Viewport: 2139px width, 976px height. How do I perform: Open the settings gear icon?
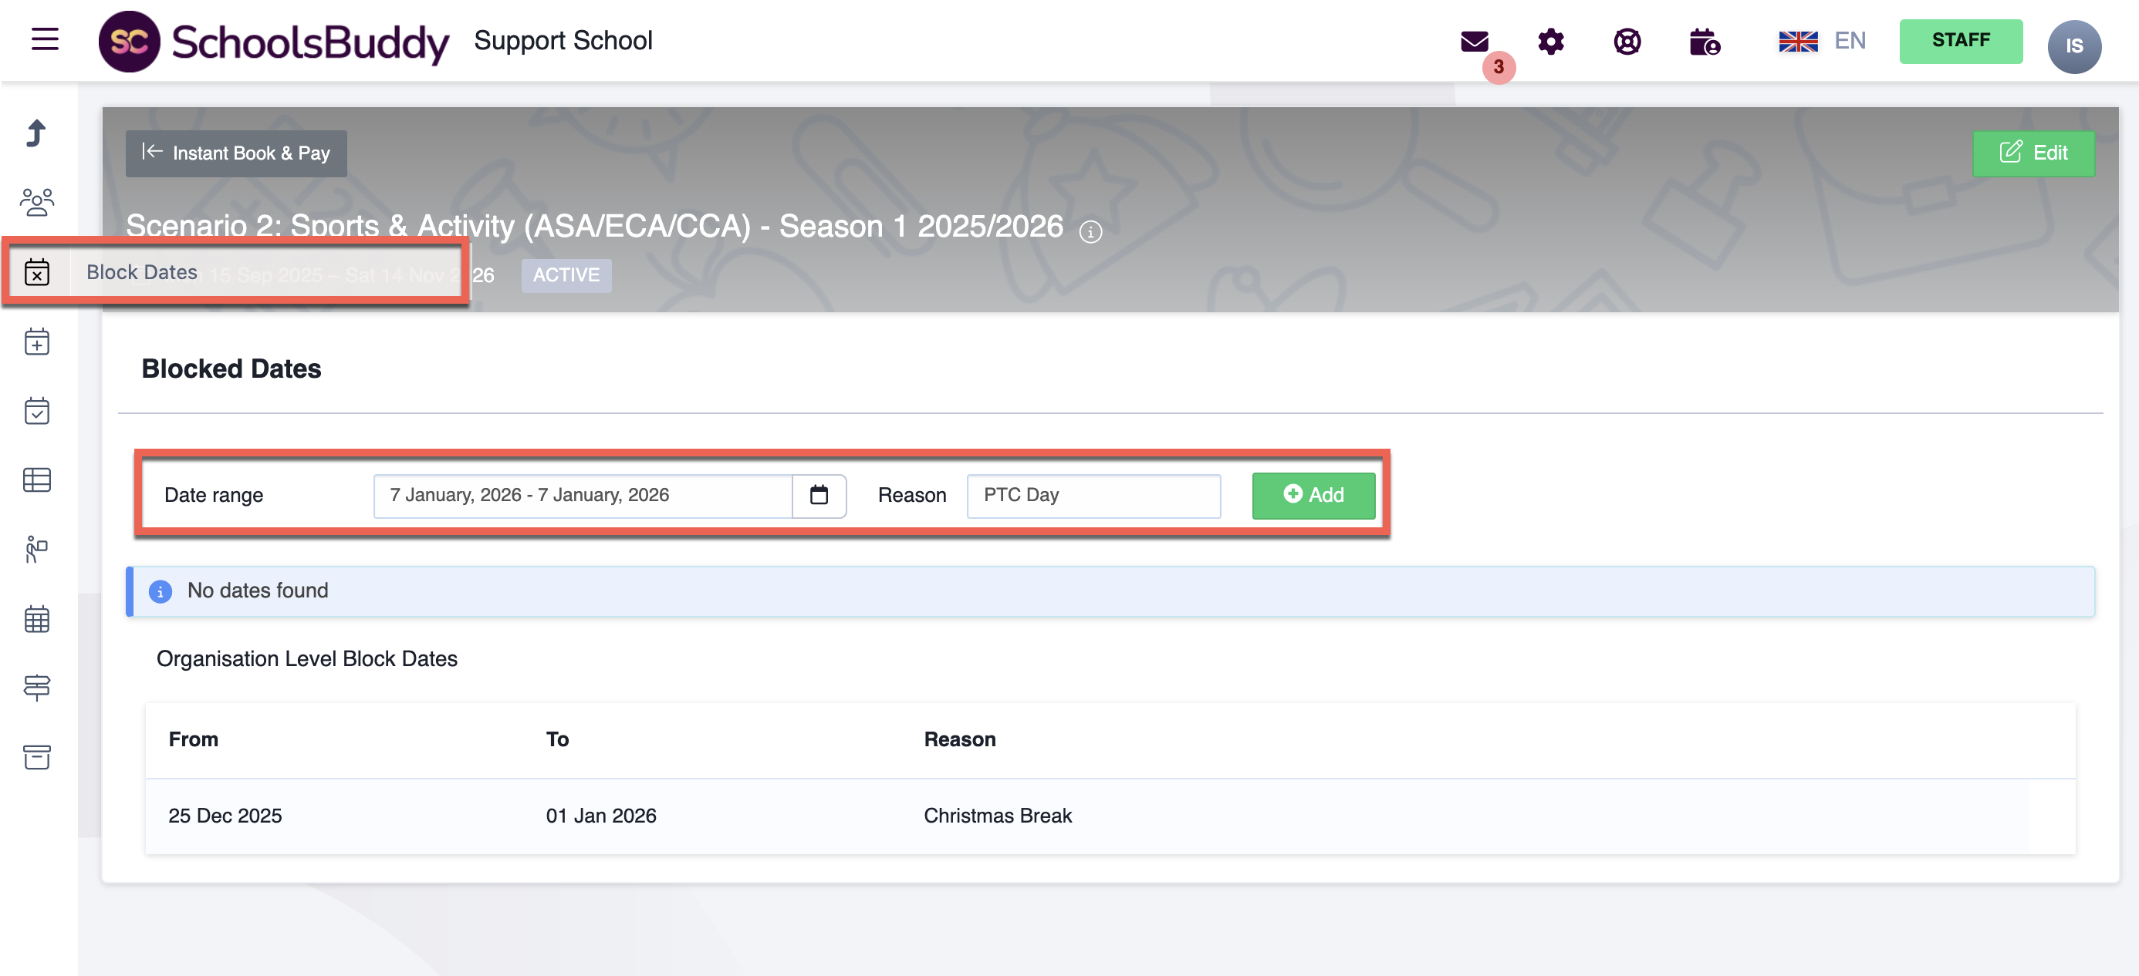coord(1550,41)
